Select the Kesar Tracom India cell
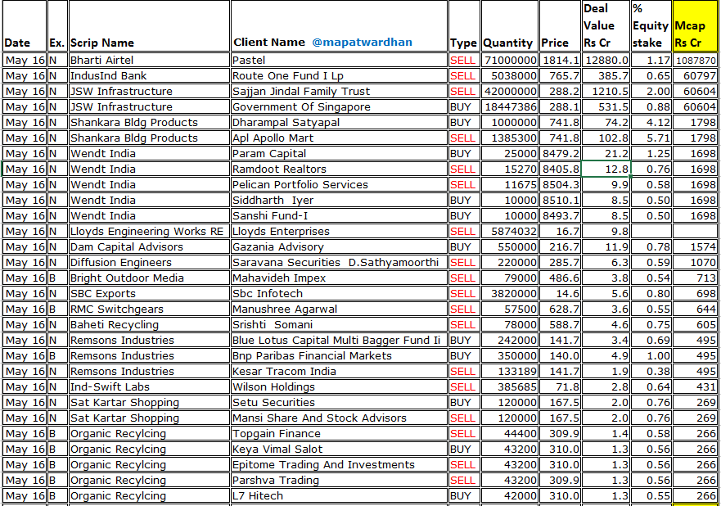The width and height of the screenshot is (721, 506). tap(339, 372)
